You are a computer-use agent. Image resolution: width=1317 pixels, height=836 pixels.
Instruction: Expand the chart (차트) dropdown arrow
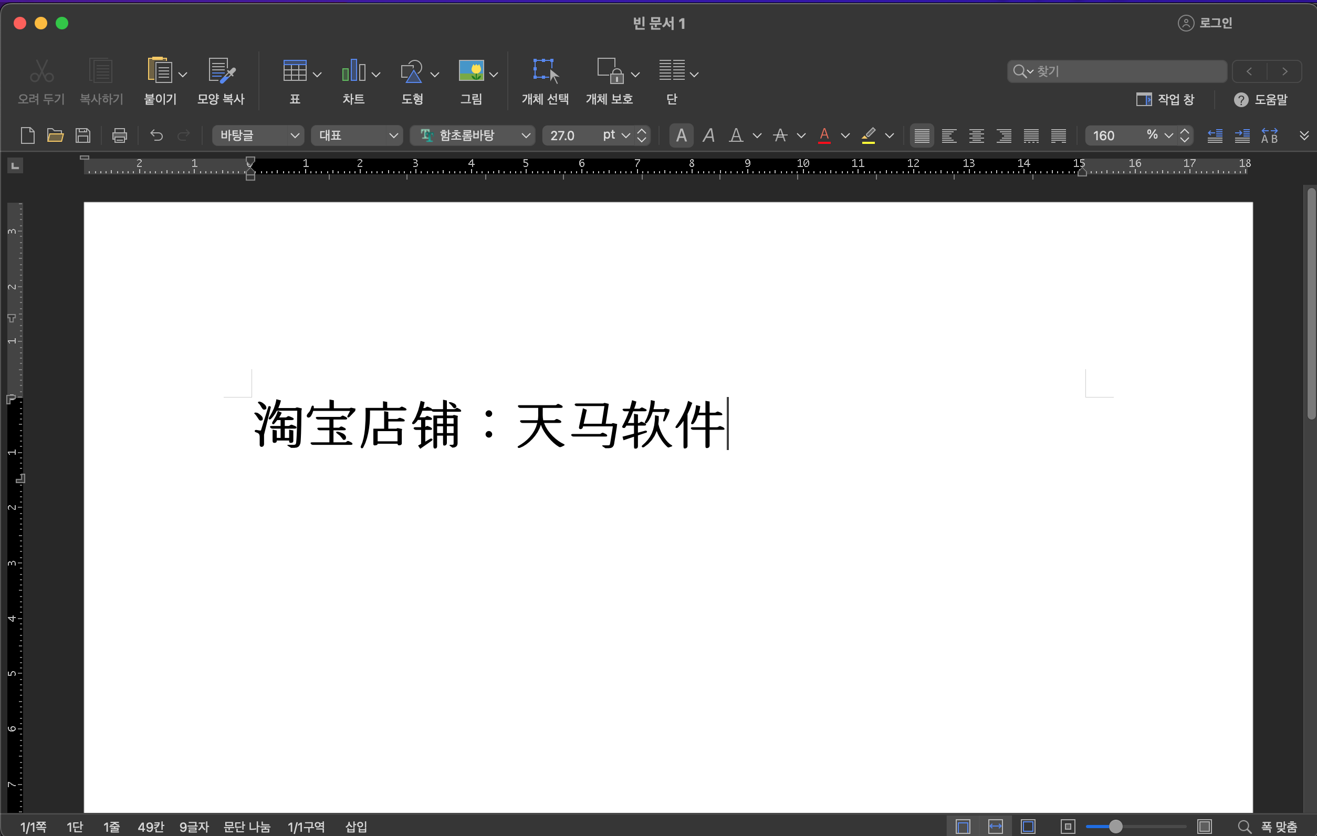click(376, 75)
